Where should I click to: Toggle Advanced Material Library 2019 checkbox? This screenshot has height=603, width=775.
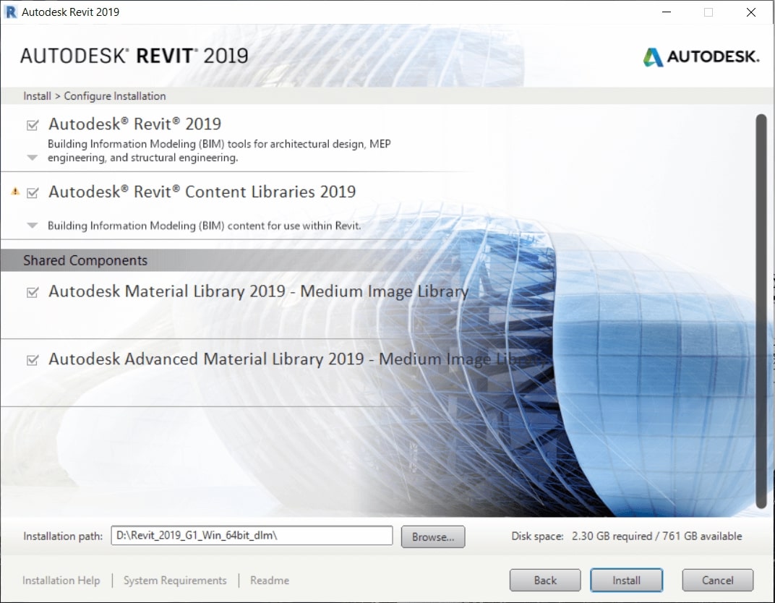[x=33, y=360]
